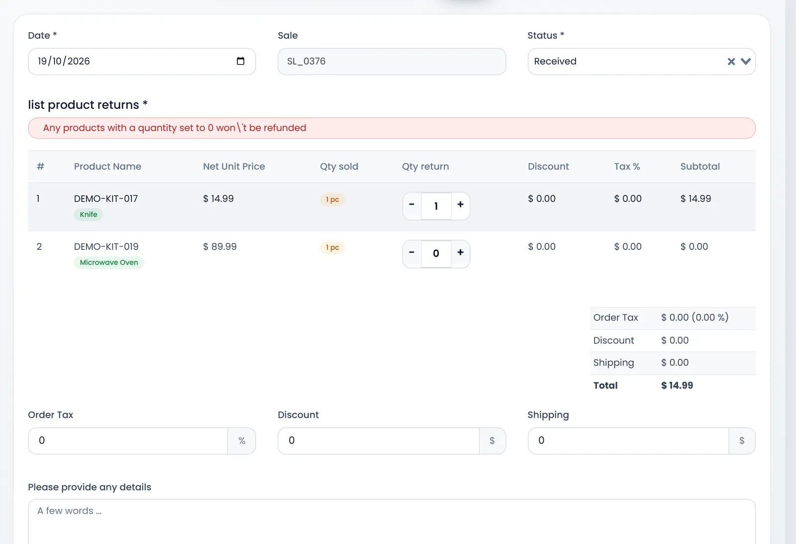This screenshot has height=544, width=796.
Task: Clear the Received status selection
Action: (731, 62)
